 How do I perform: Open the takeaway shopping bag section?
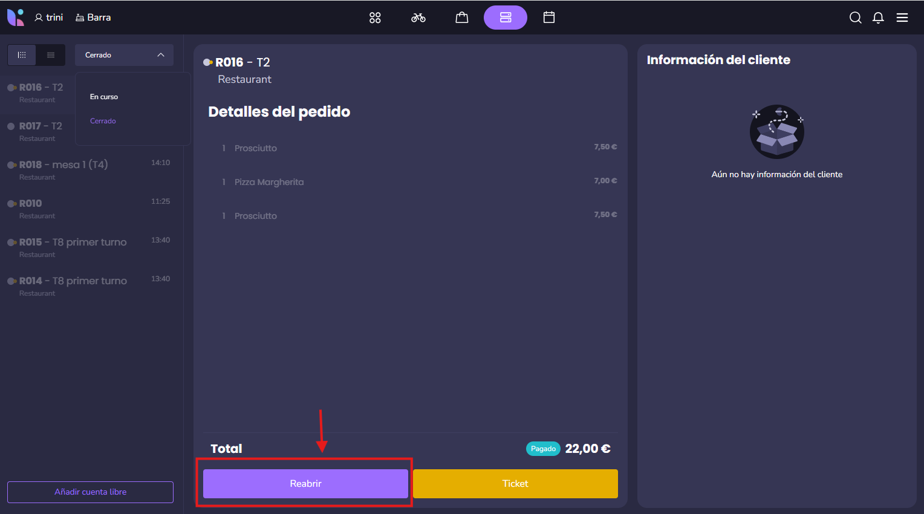click(462, 18)
